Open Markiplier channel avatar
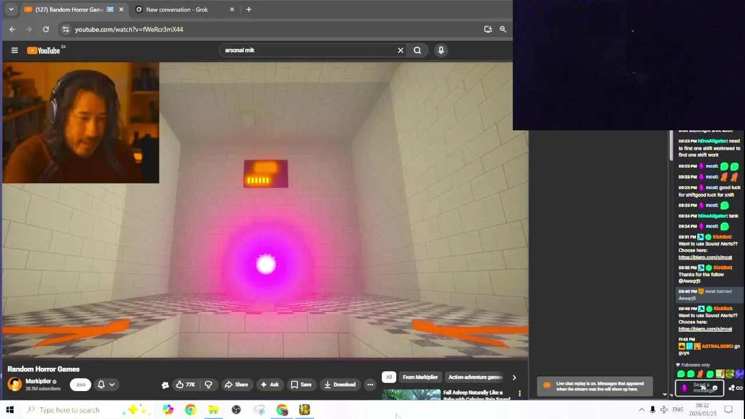The height and width of the screenshot is (419, 745). [15, 384]
